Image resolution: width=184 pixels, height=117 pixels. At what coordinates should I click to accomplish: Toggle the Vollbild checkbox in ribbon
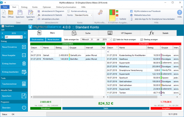pyautogui.click(x=118, y=19)
